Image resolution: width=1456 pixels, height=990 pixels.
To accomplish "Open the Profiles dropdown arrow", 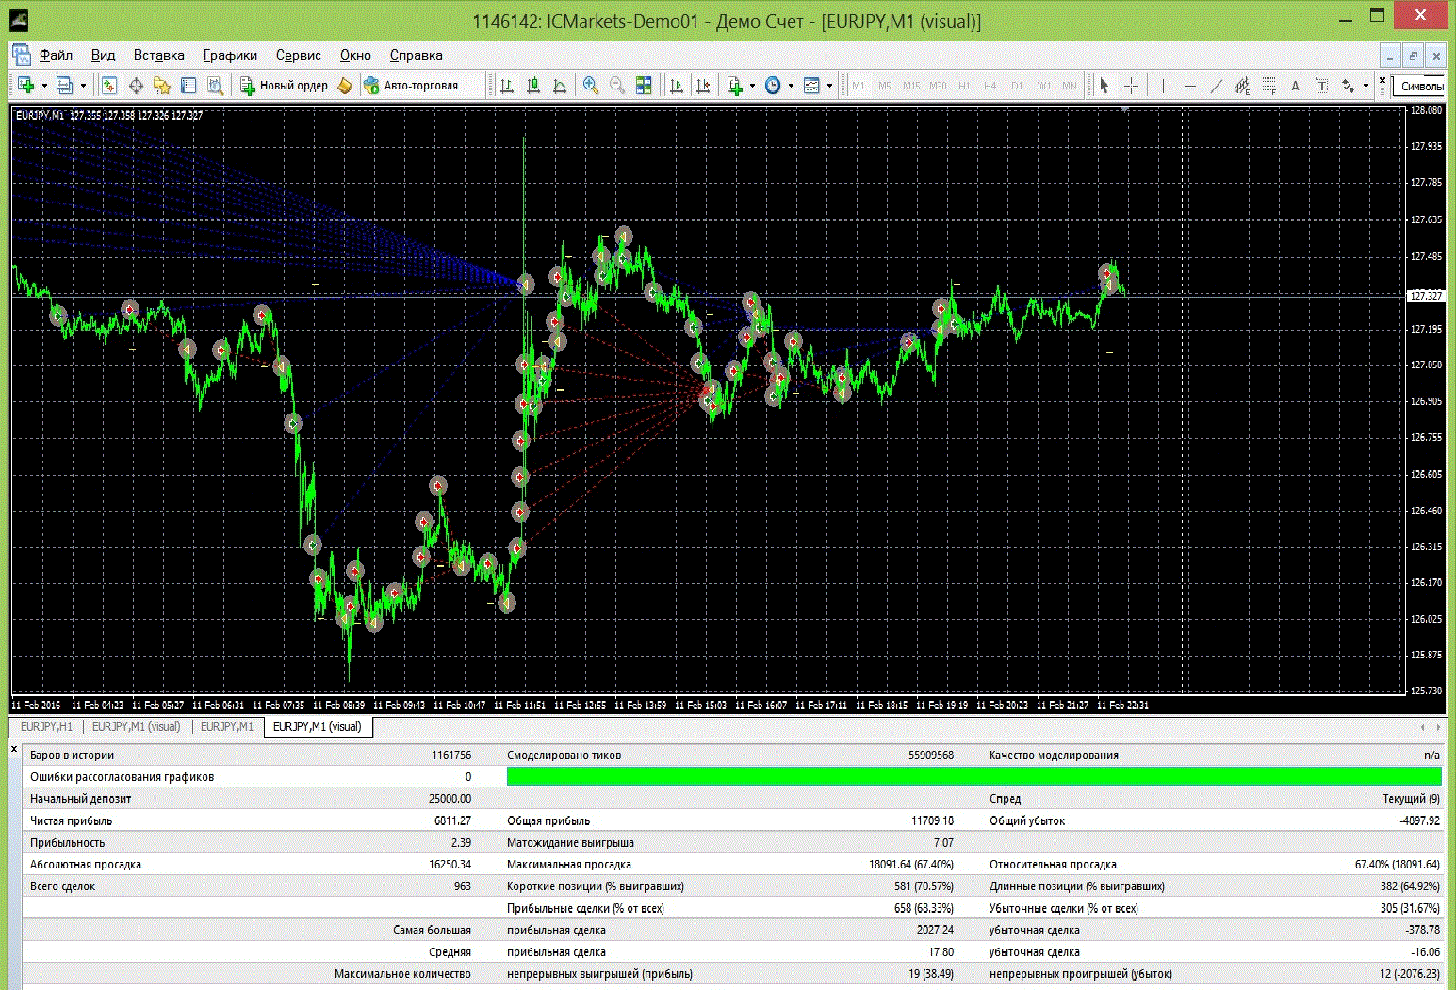I will (83, 86).
